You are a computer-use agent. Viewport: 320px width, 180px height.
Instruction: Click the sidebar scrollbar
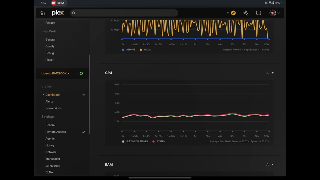89,94
